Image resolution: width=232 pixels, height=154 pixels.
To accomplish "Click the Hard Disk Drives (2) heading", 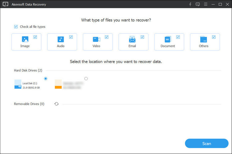I will (x=28, y=70).
